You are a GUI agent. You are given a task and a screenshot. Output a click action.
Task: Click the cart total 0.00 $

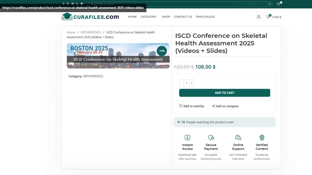coord(277,17)
